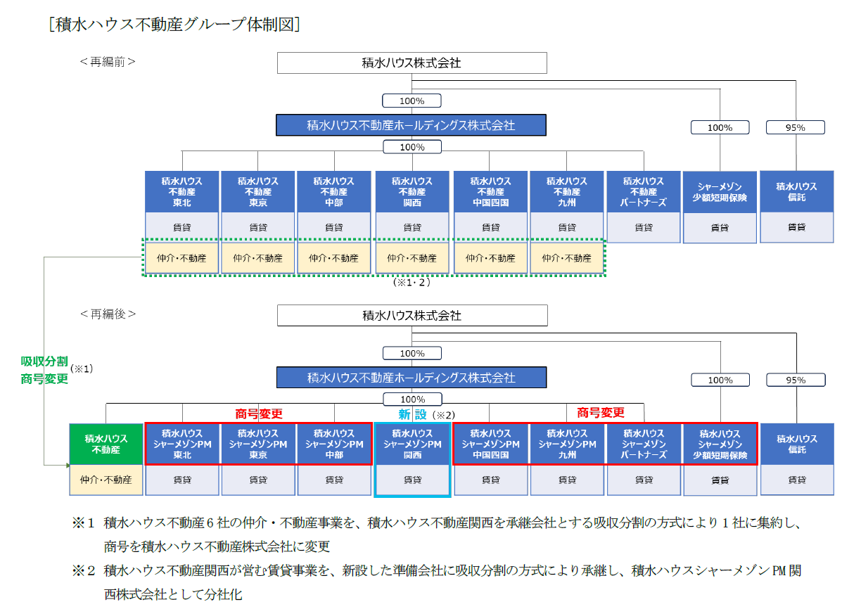Click the (※1・2) note marker
The height and width of the screenshot is (609, 842).
[x=412, y=282]
